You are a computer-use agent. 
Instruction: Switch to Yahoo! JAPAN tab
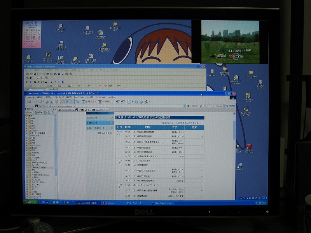(66, 110)
